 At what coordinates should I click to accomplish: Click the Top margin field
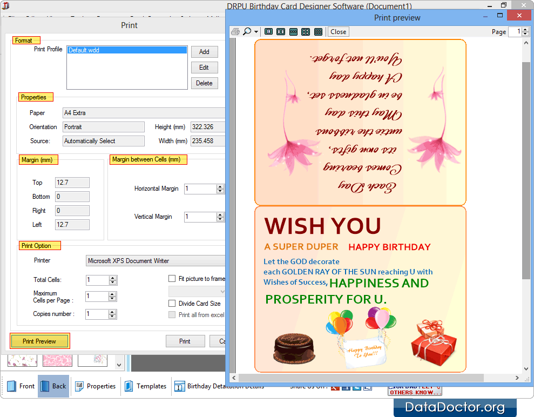click(72, 183)
